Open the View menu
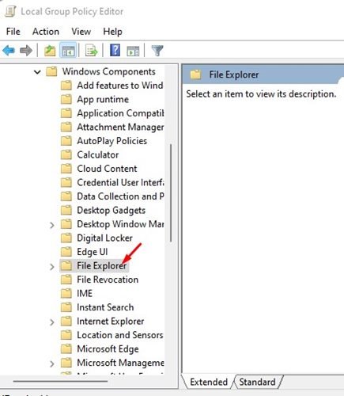The width and height of the screenshot is (344, 396). click(x=81, y=32)
